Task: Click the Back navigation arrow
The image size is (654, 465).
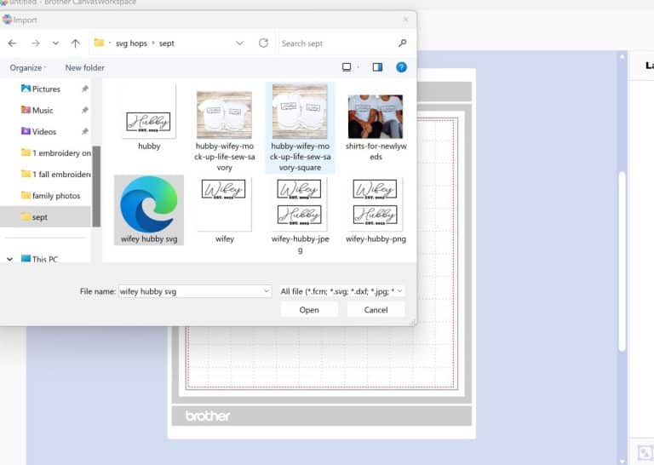Action: (12, 43)
